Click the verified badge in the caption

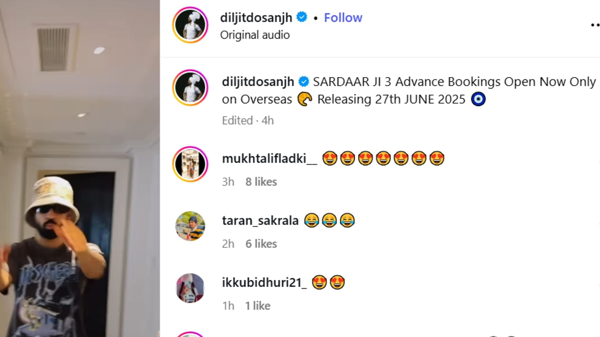pos(303,82)
